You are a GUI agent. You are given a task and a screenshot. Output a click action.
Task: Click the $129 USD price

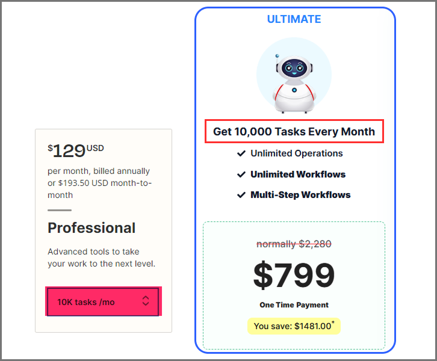click(x=76, y=150)
